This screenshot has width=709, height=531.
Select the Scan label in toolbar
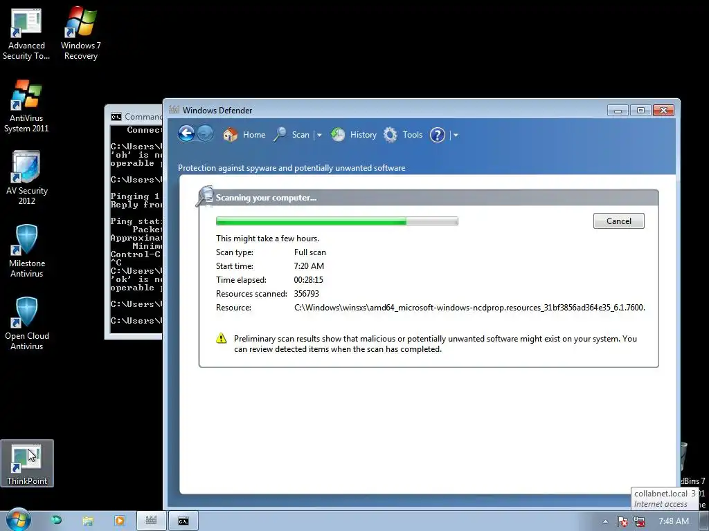pyautogui.click(x=300, y=135)
